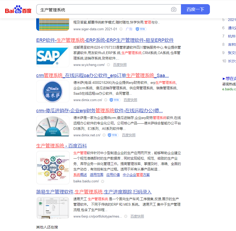Open www.dimix.com.cn/ URL link
Image resolution: width=236 pixels, height=231 pixels.
click(88, 100)
